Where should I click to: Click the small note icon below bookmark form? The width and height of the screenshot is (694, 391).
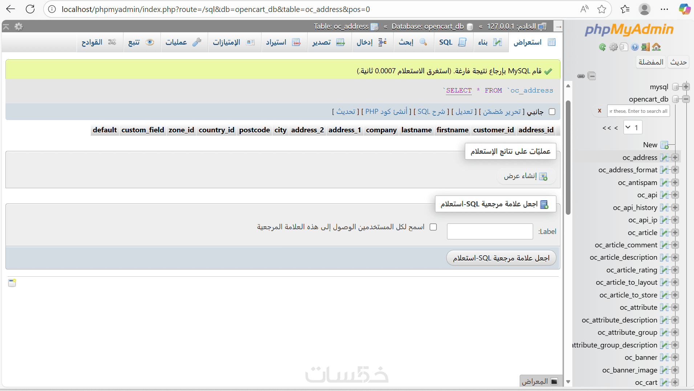pyautogui.click(x=12, y=283)
